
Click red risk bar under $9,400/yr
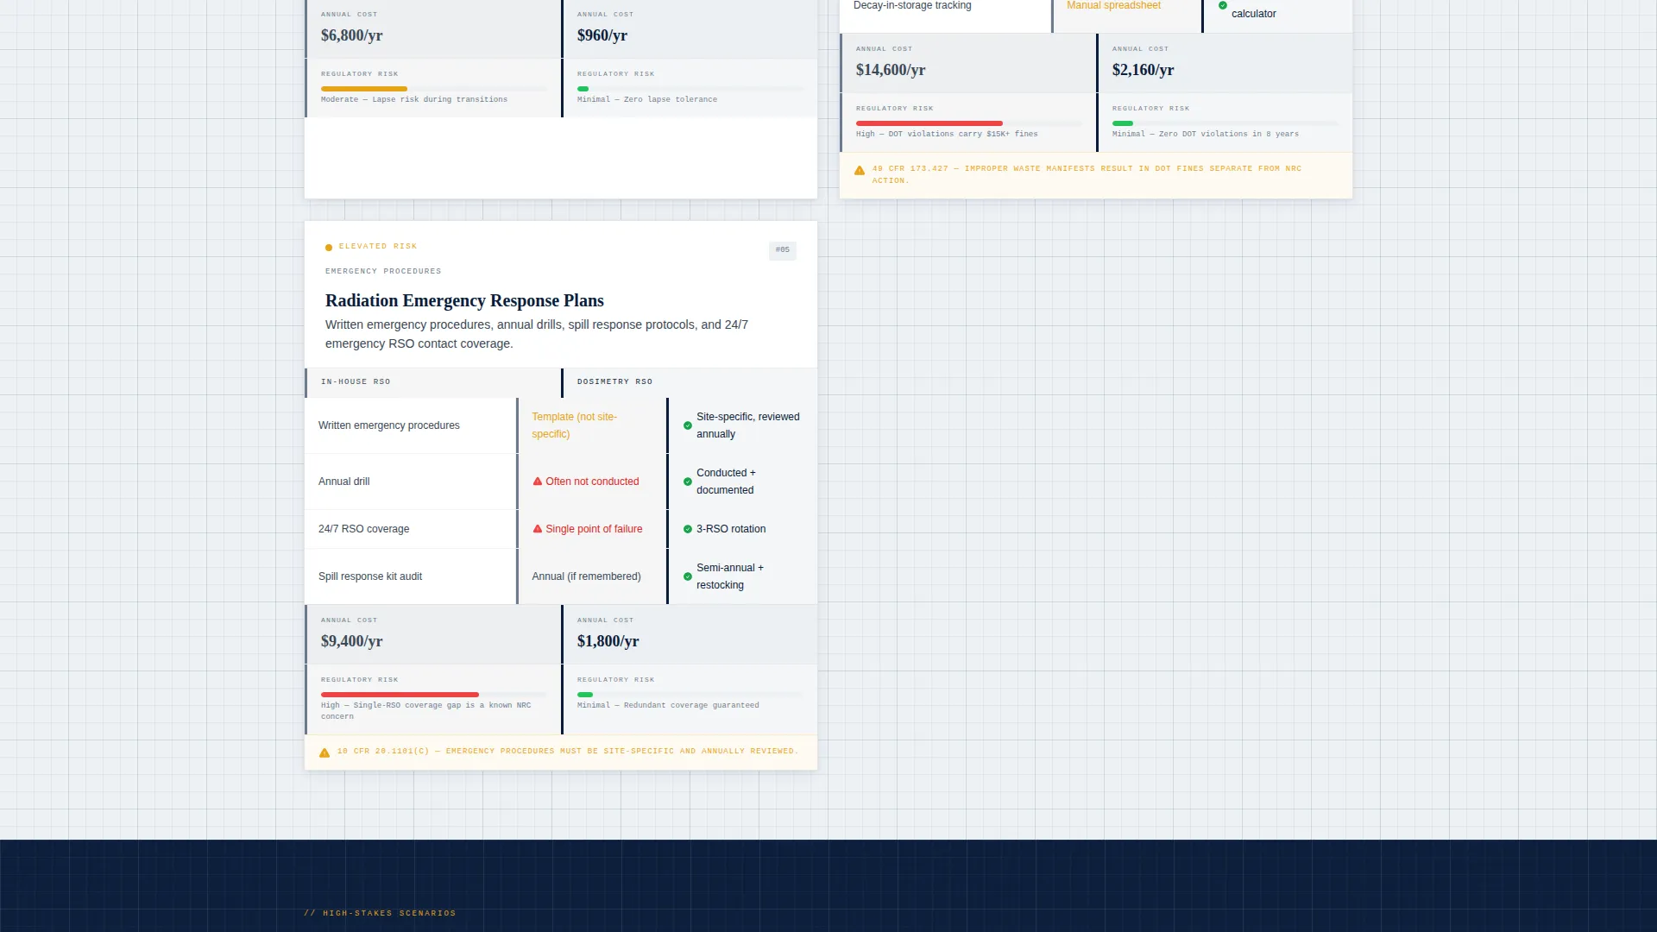tap(400, 695)
